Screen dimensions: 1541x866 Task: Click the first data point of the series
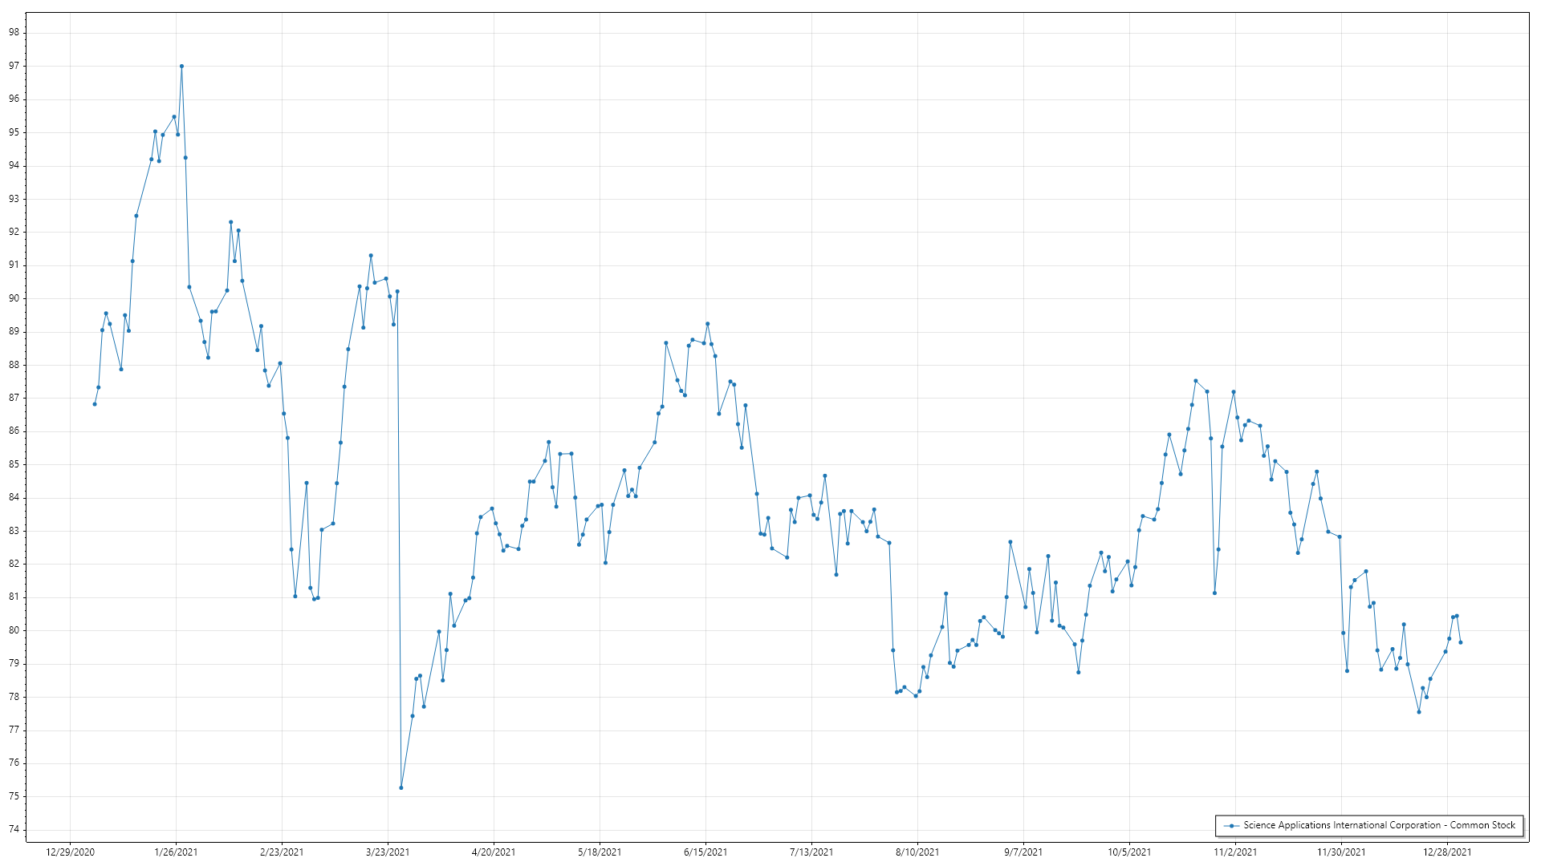95,404
